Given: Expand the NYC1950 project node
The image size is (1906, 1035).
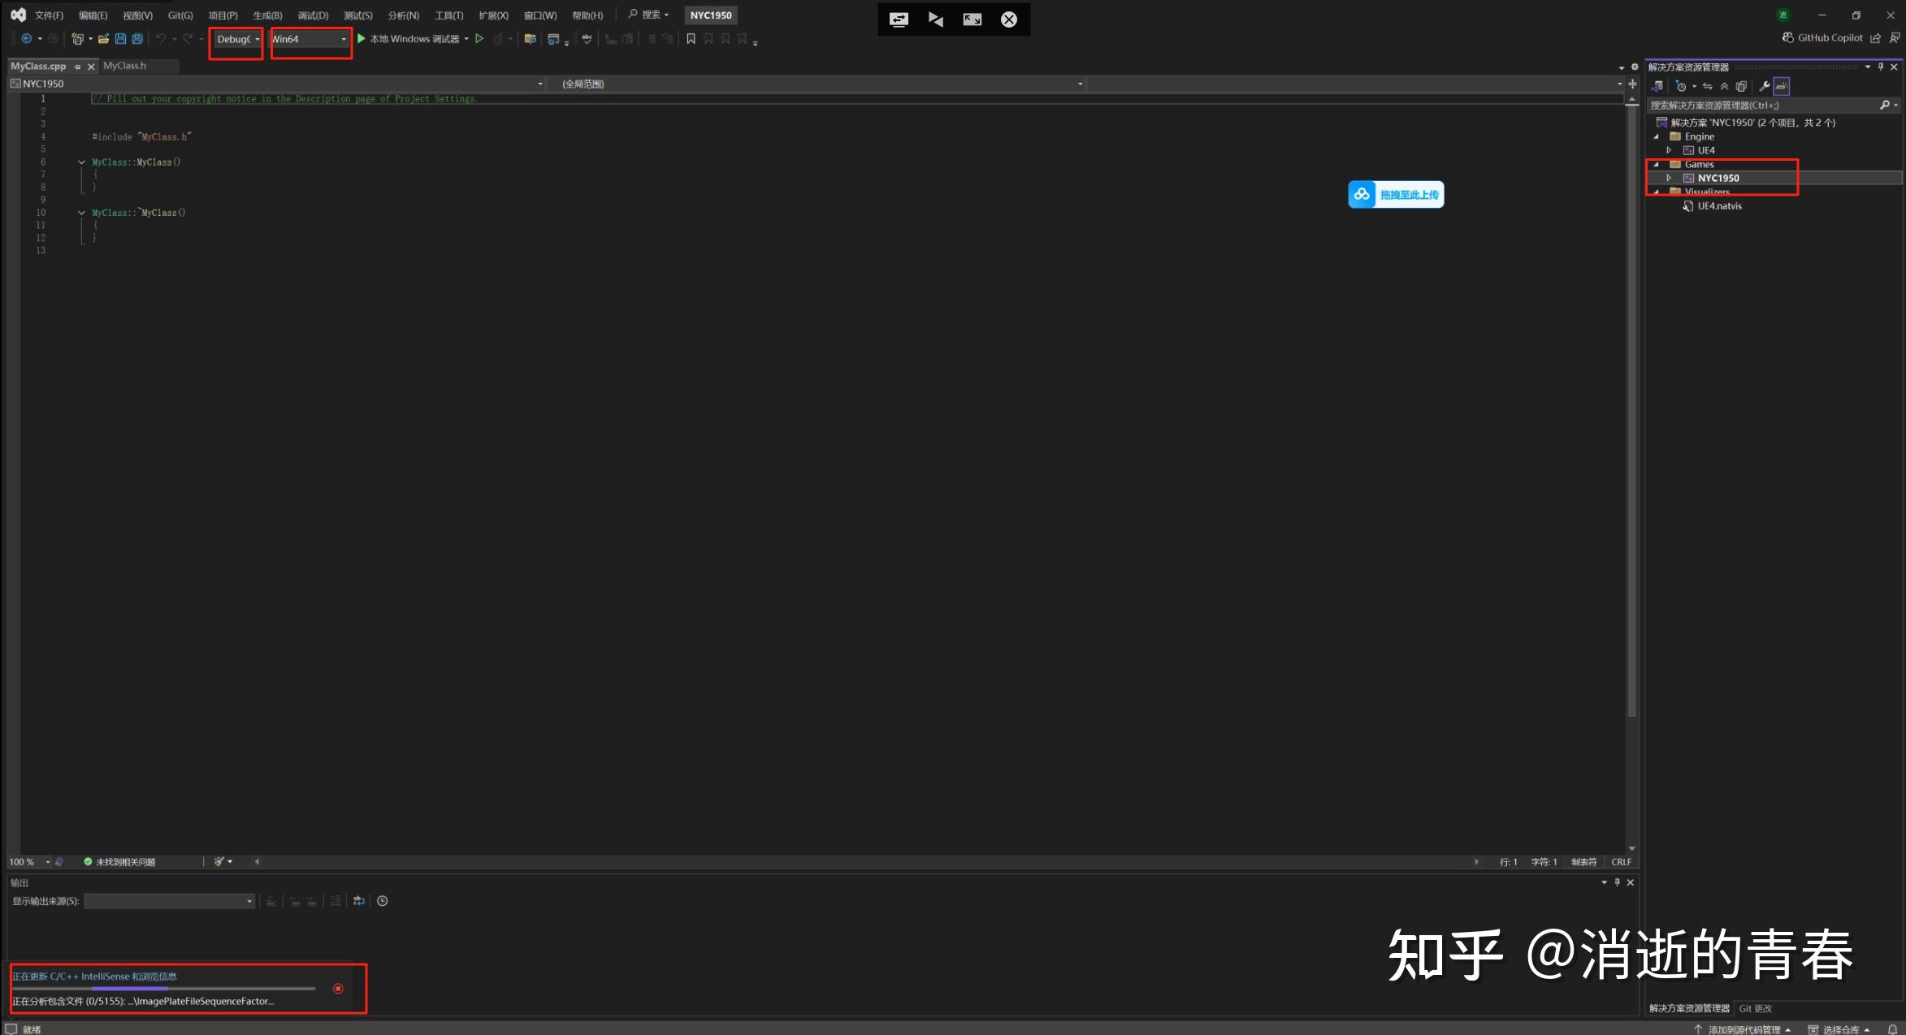Looking at the screenshot, I should 1670,178.
